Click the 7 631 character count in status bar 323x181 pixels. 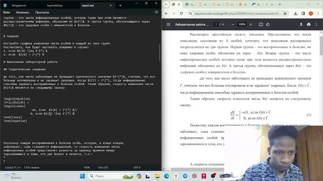point(31,167)
